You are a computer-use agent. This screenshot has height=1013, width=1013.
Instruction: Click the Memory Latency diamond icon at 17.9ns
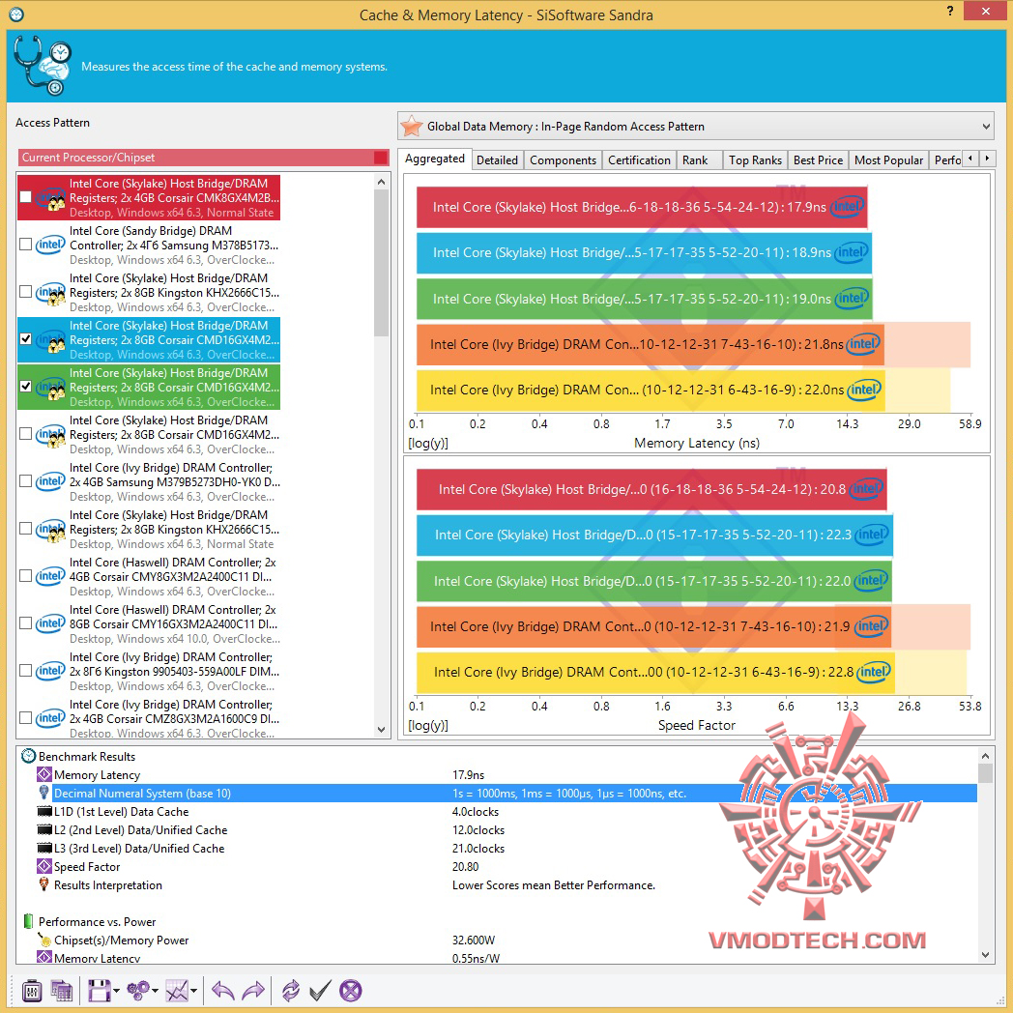(43, 774)
